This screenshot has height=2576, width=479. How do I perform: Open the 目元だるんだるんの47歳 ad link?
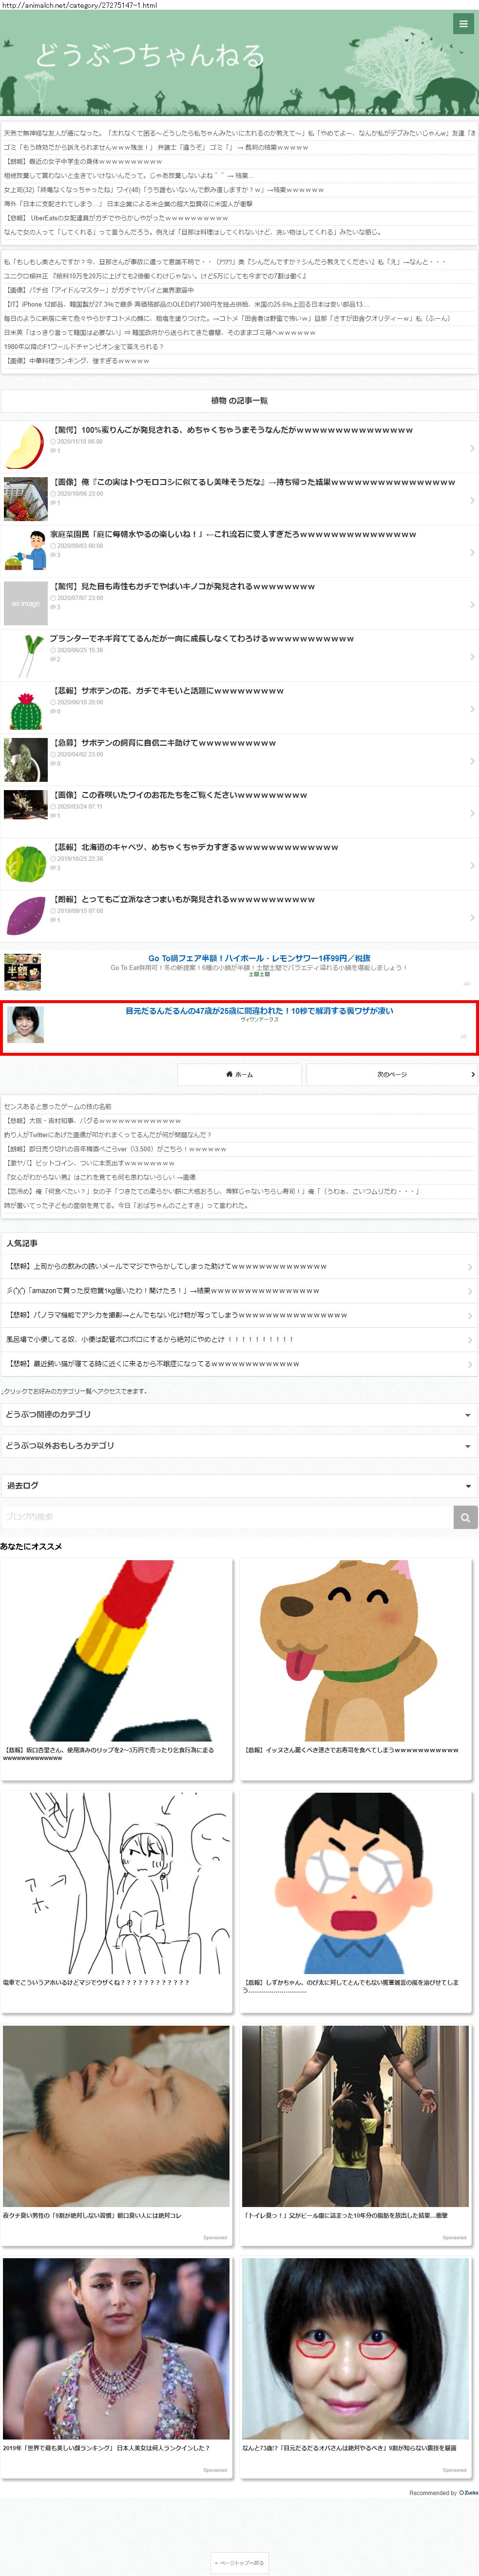259,1010
